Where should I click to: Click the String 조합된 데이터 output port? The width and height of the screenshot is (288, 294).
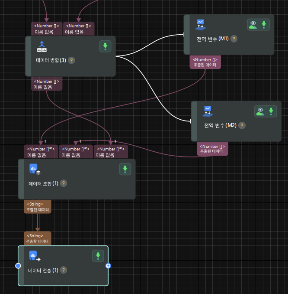(37, 207)
